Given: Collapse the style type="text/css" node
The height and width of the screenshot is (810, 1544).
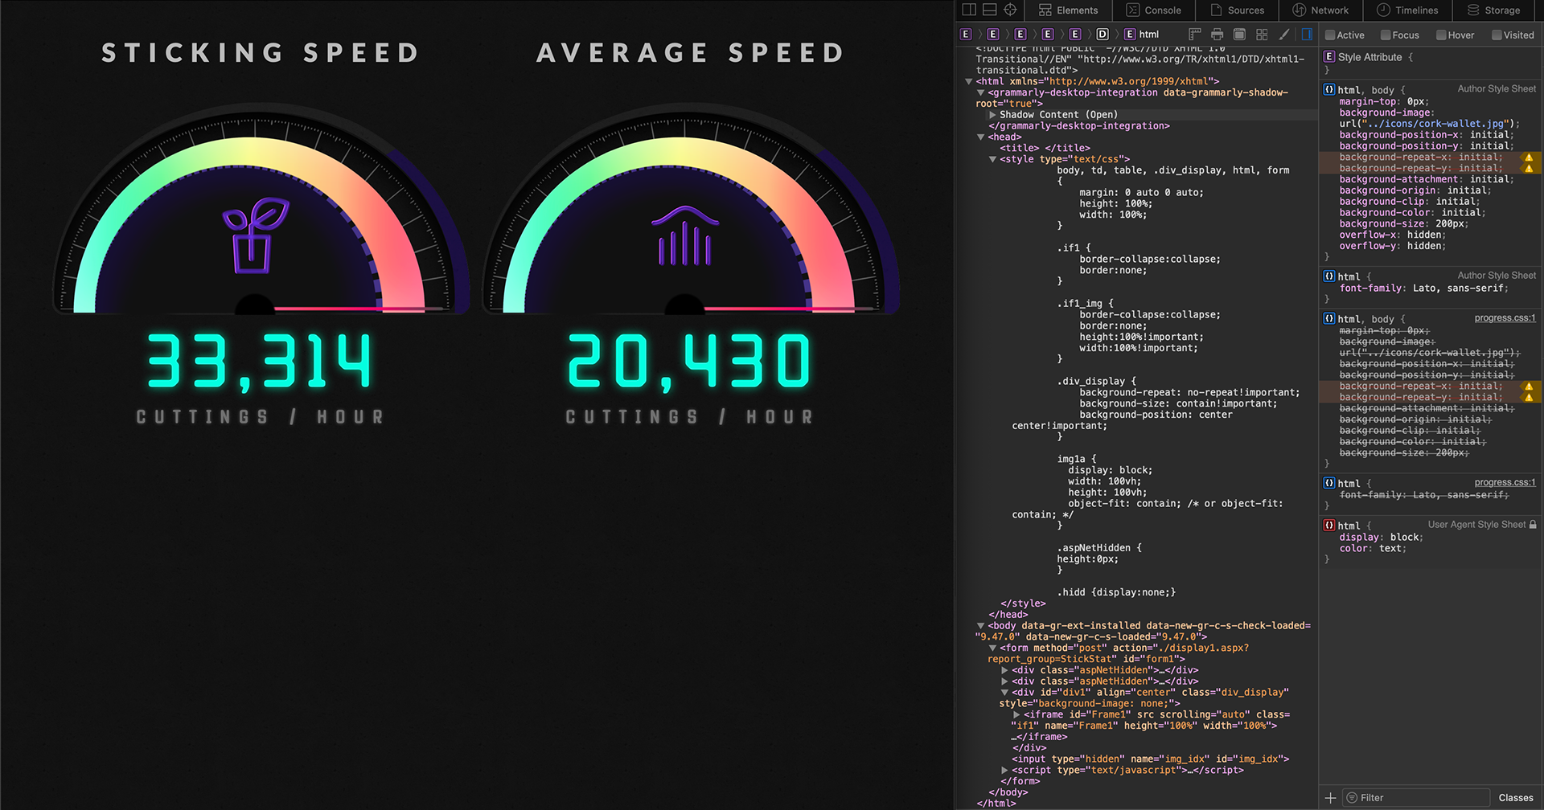Looking at the screenshot, I should tap(992, 159).
